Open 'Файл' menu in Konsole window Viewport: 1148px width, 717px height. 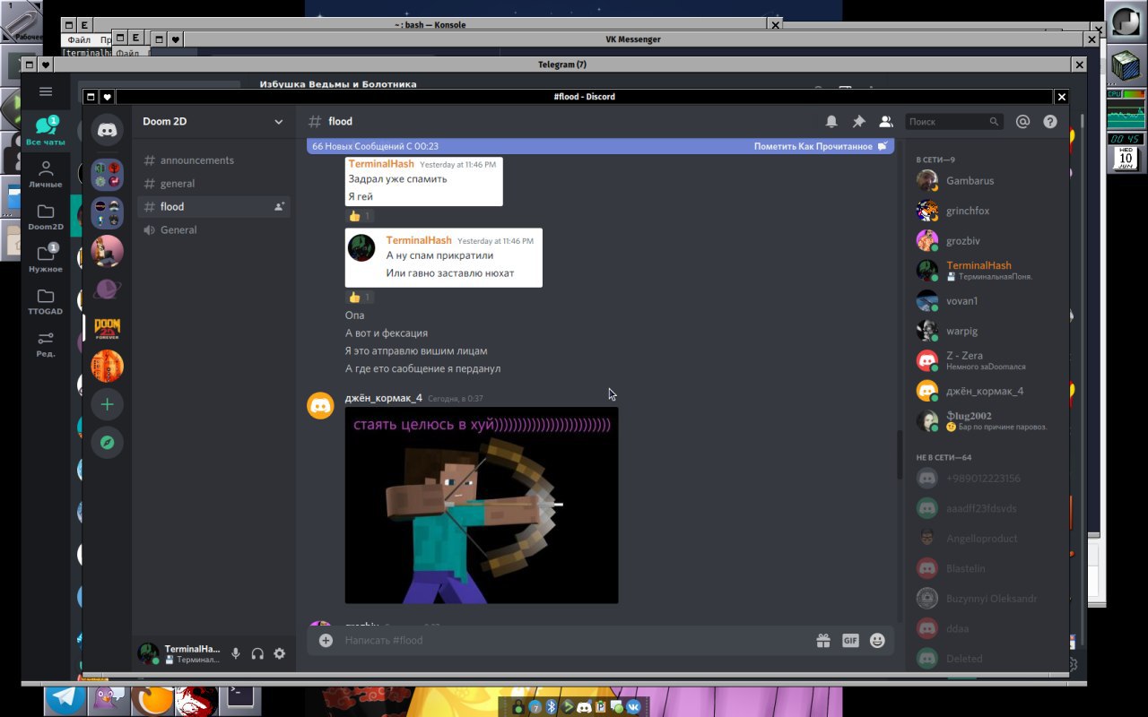pyautogui.click(x=79, y=40)
